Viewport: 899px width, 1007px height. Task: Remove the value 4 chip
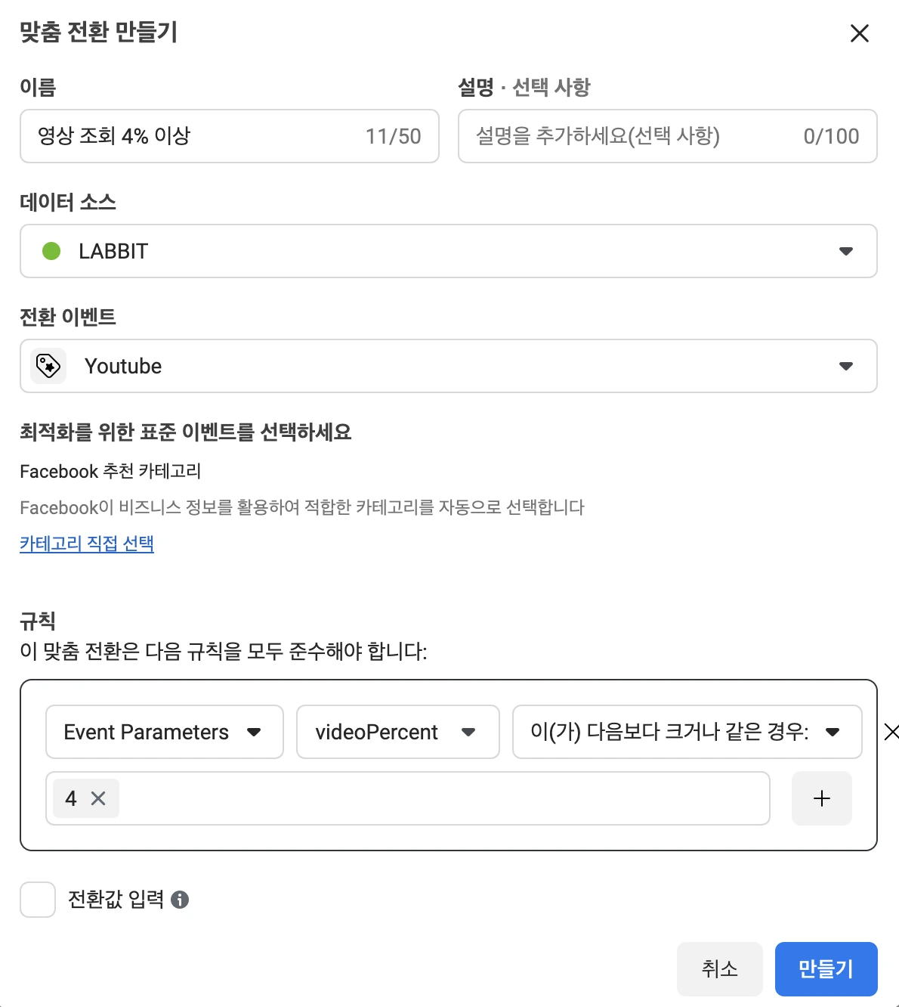coord(98,798)
